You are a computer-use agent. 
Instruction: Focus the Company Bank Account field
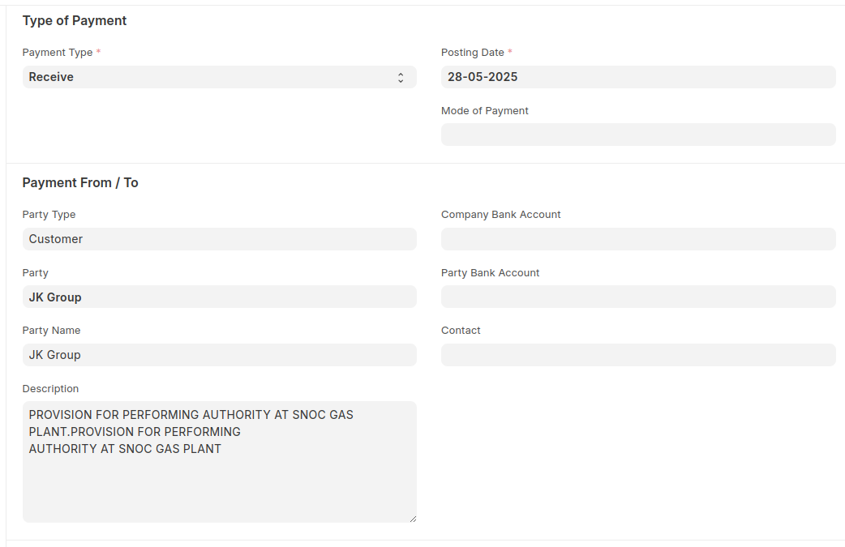coord(637,239)
